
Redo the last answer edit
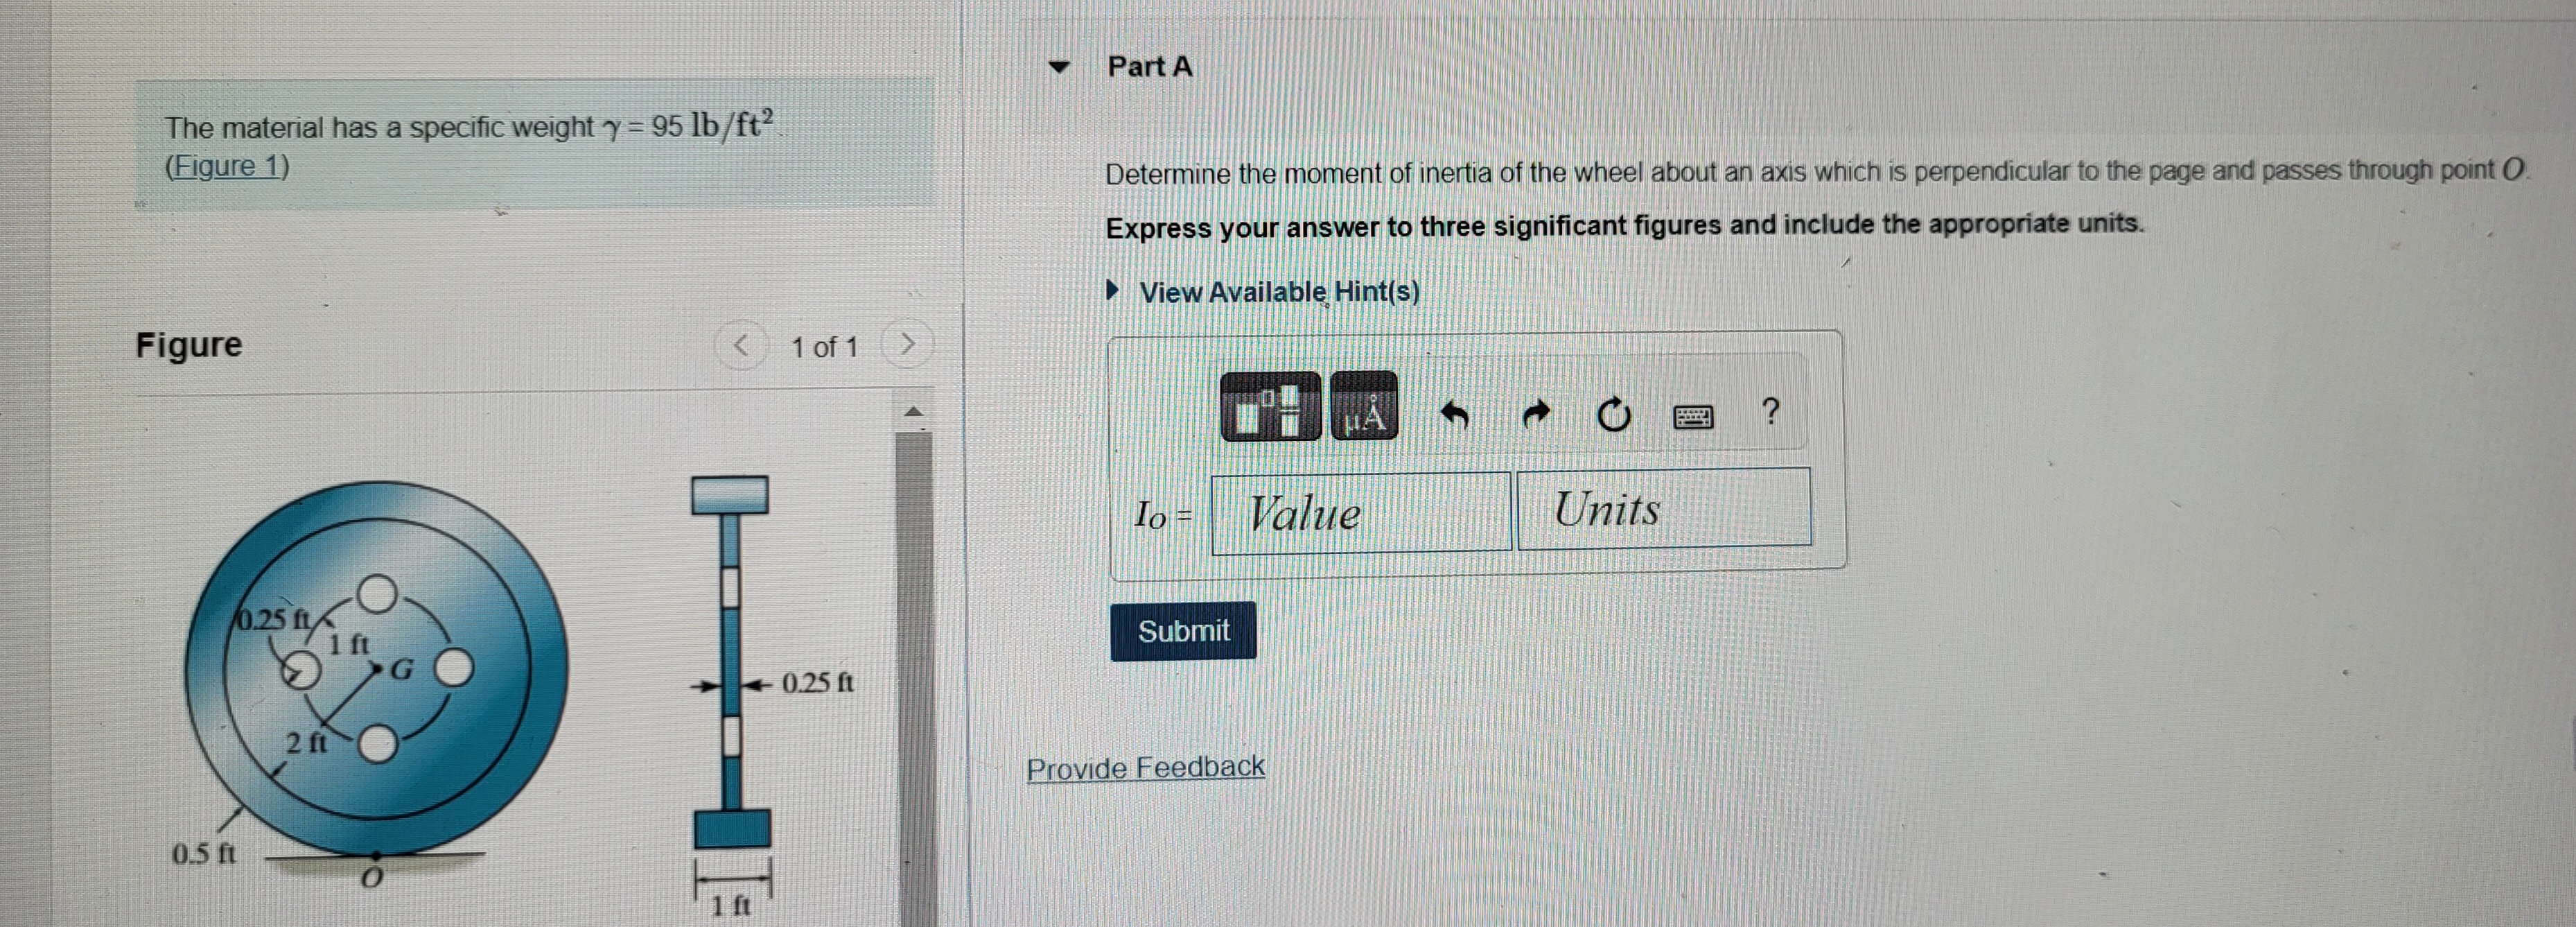tap(1535, 413)
